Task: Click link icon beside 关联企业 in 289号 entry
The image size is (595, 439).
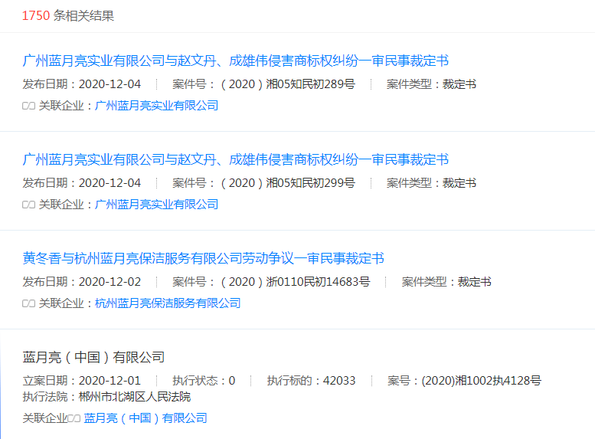Action: [28, 106]
